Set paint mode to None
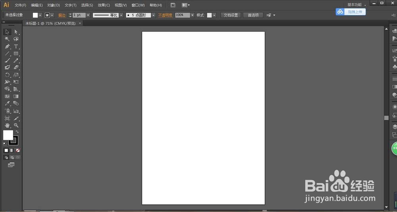This screenshot has height=212, width=397. (18, 150)
